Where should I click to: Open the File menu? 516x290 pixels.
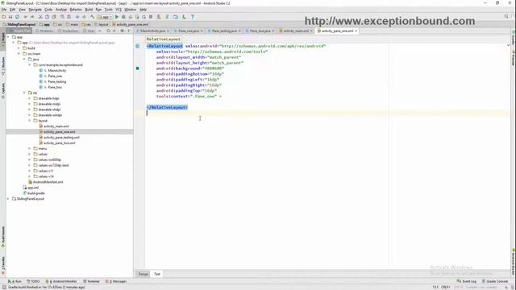(4, 10)
